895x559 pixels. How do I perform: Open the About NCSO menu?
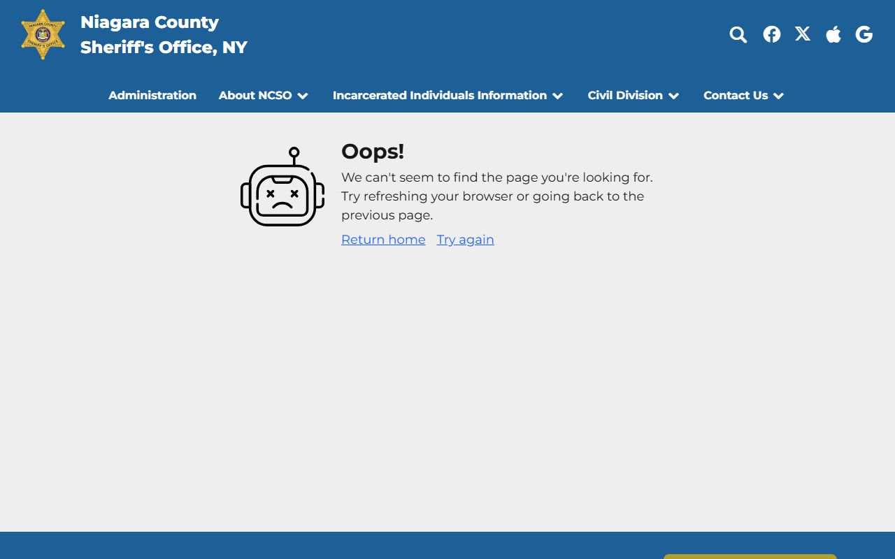pyautogui.click(x=255, y=95)
